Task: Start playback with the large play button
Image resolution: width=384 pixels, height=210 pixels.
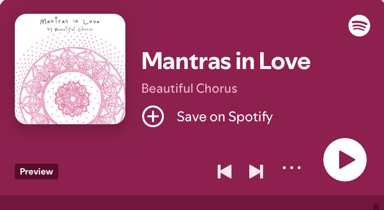Action: 345,160
